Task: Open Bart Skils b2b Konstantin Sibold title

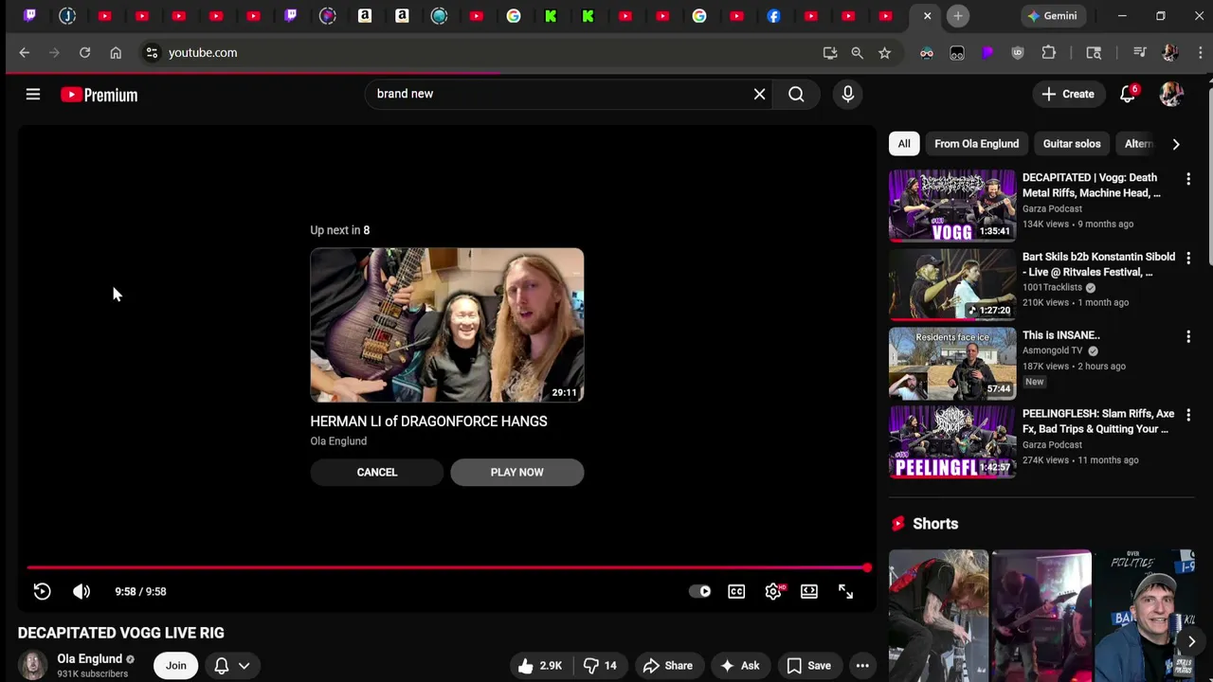Action: (x=1098, y=264)
